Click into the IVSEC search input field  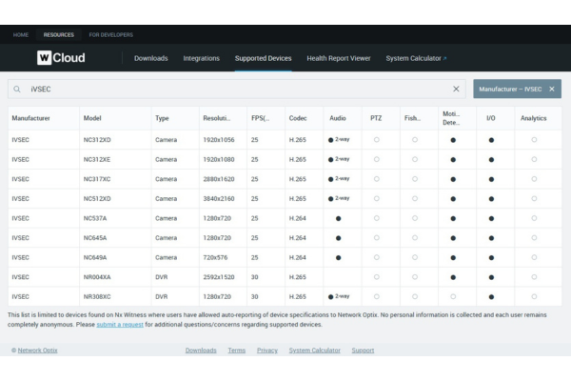click(x=237, y=89)
